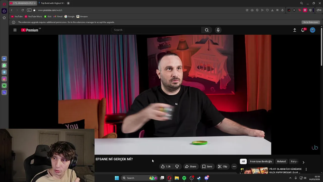Click the Windows taskbar Search box
323x182 pixels.
tap(139, 178)
